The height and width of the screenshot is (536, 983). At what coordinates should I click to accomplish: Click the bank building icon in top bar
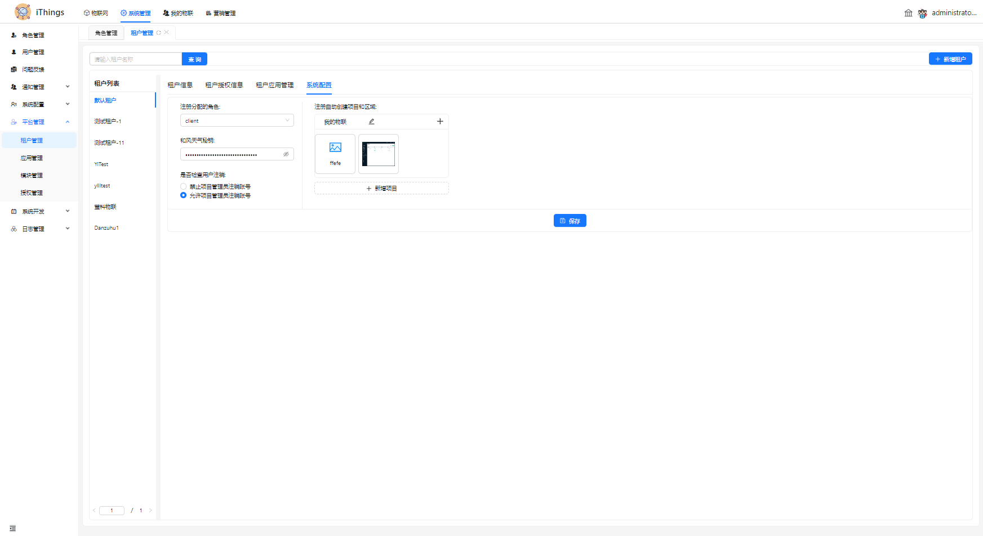coord(908,13)
